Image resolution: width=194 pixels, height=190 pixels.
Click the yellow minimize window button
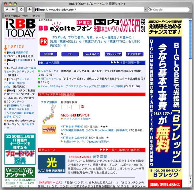point(10,4)
